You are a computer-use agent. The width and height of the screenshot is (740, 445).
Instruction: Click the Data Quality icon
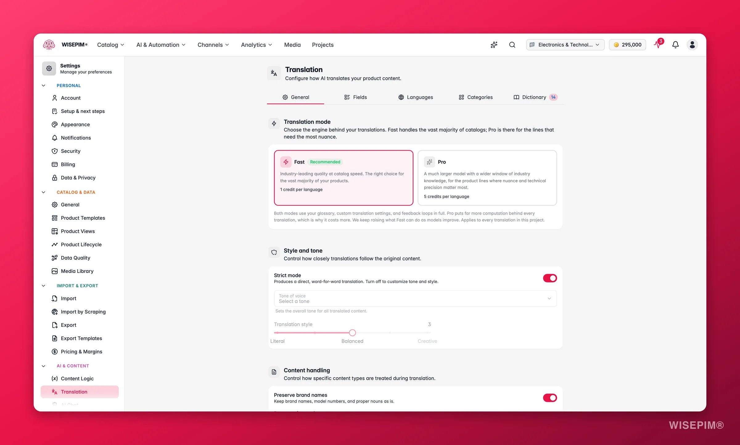tap(55, 258)
